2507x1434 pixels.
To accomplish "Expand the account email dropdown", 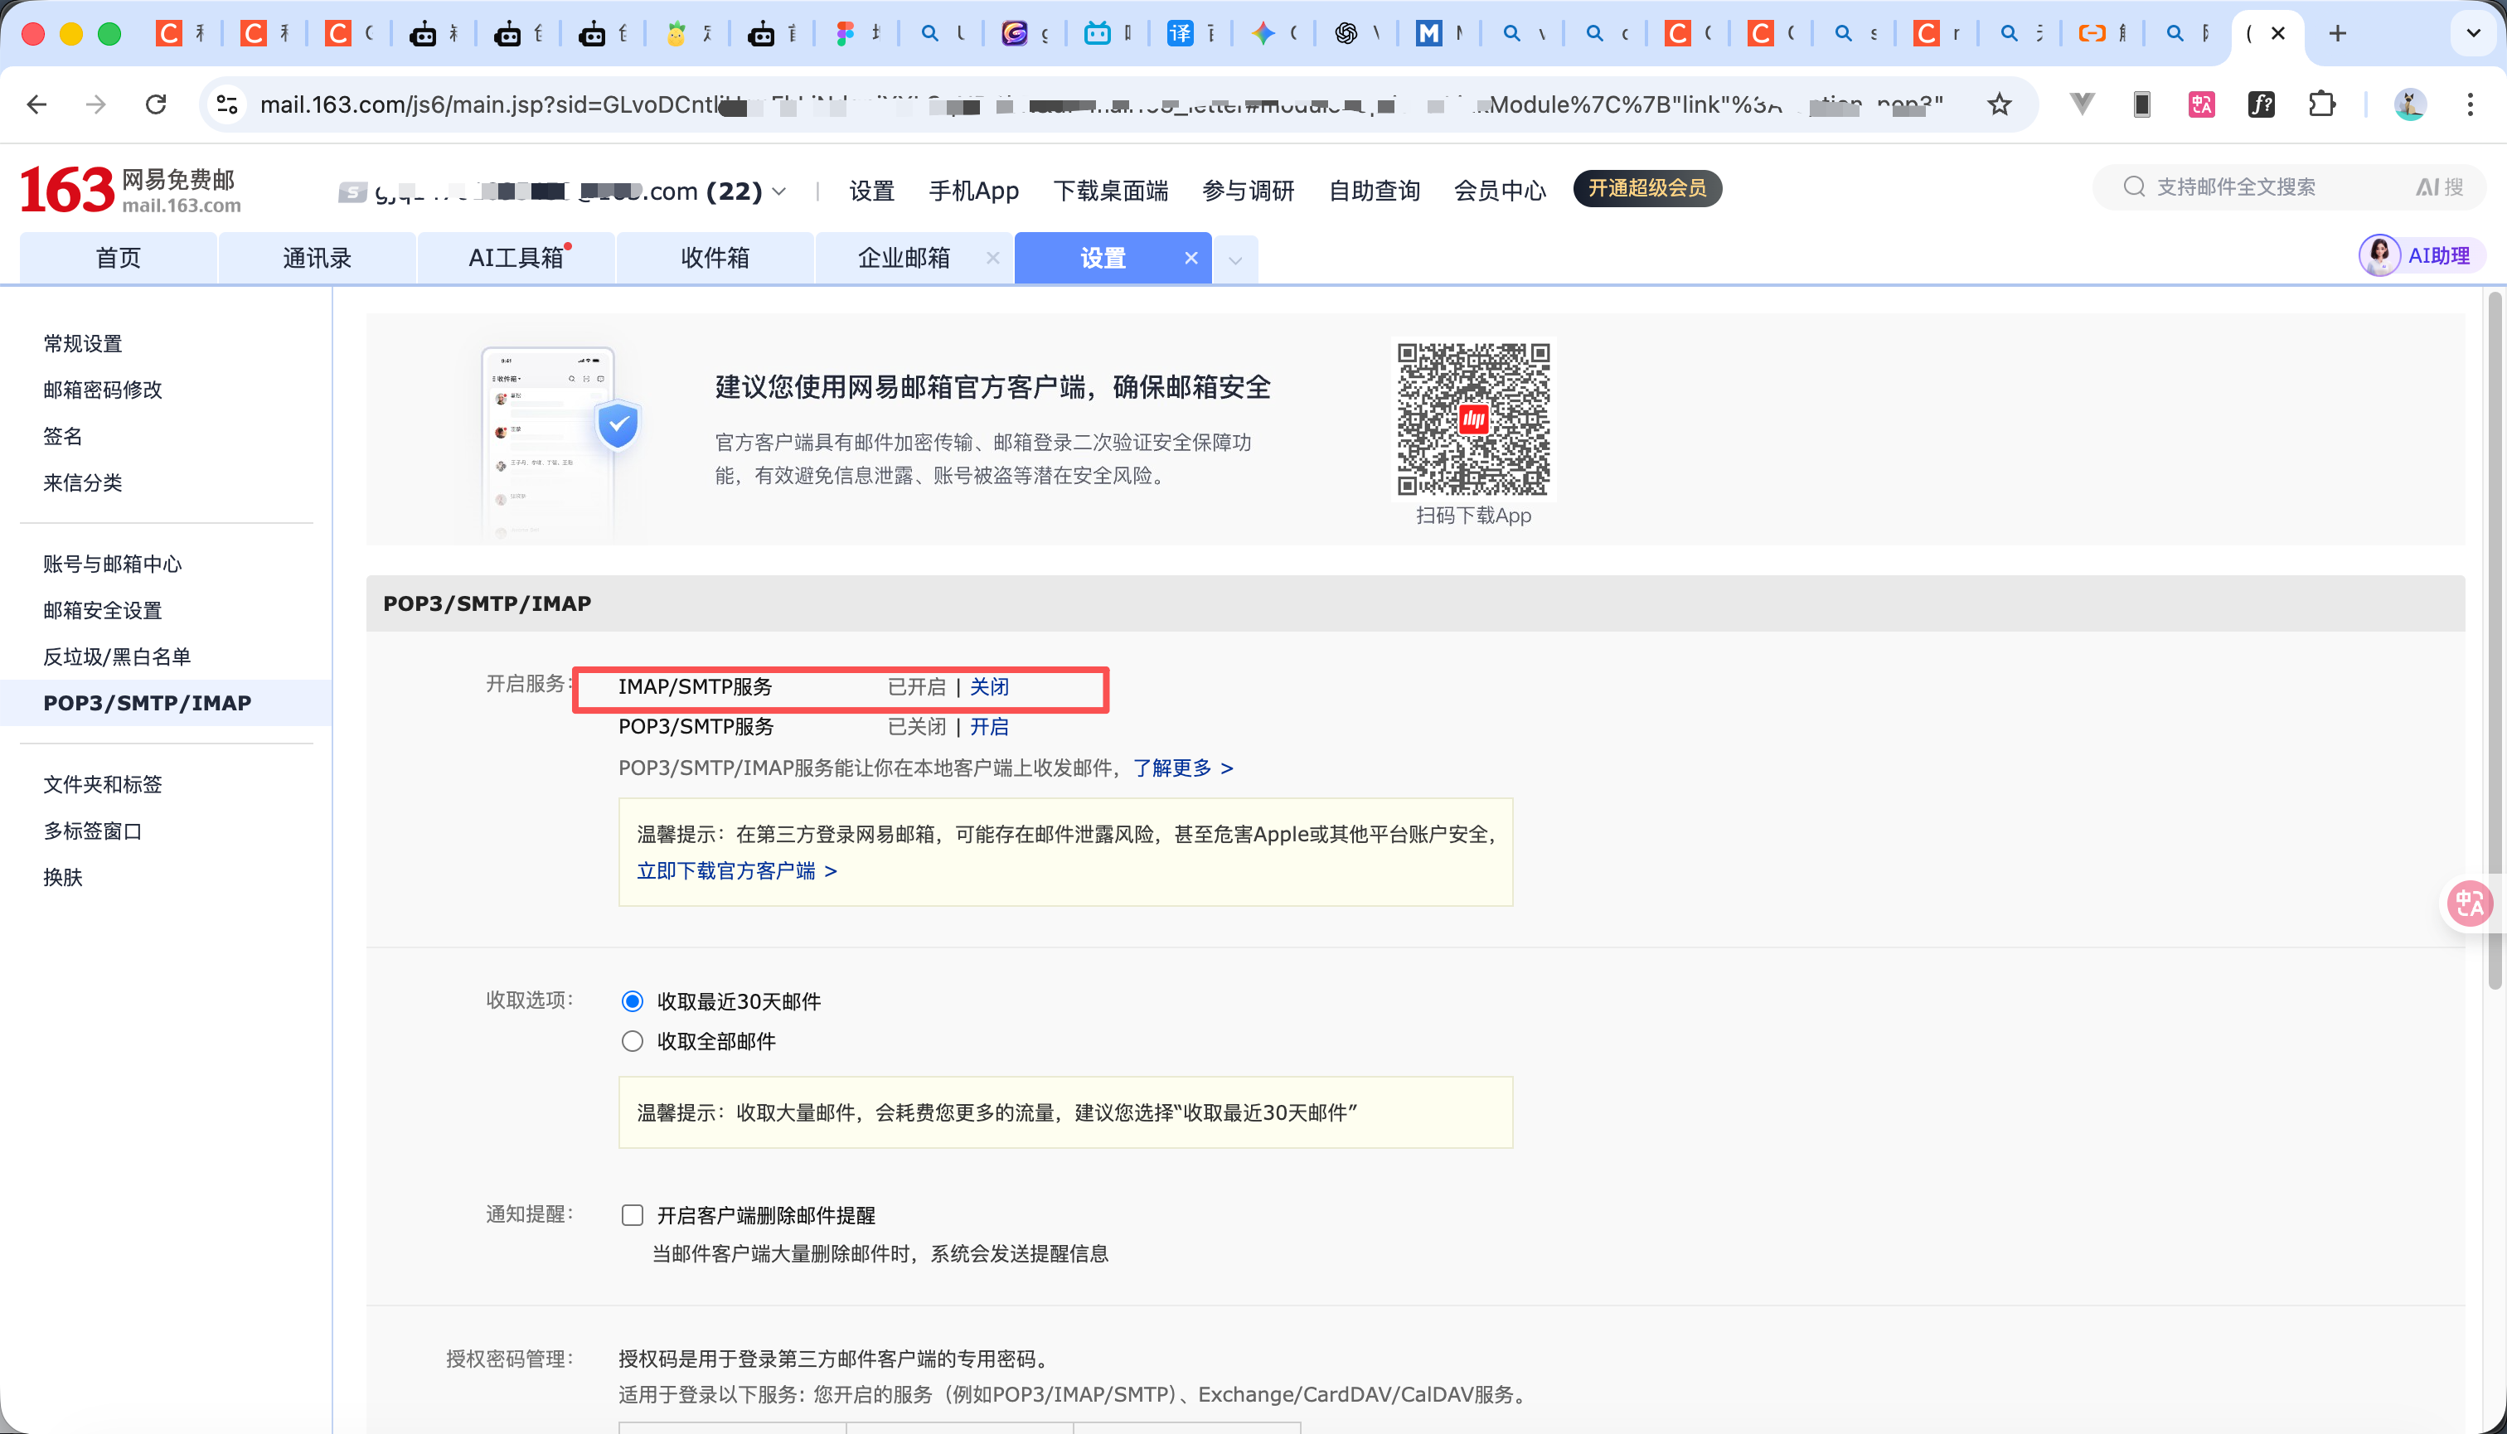I will tap(779, 192).
